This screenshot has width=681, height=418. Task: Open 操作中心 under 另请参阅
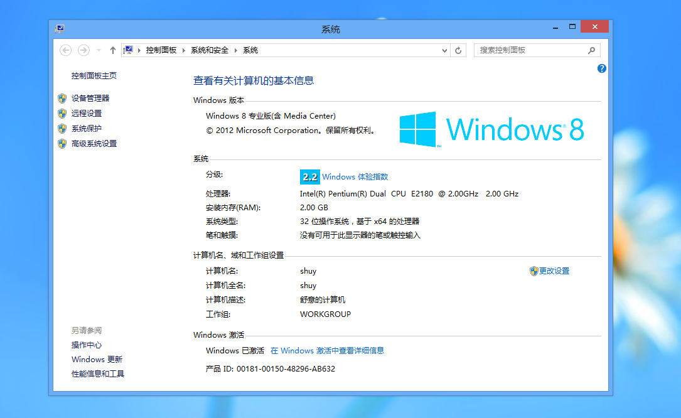point(87,345)
